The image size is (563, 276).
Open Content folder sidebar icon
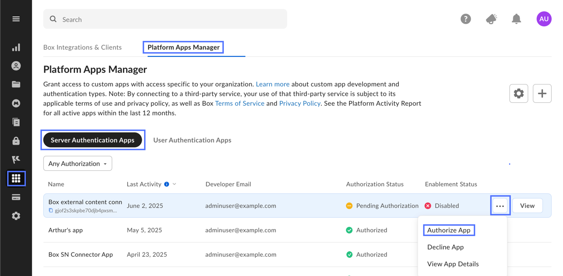pos(16,84)
